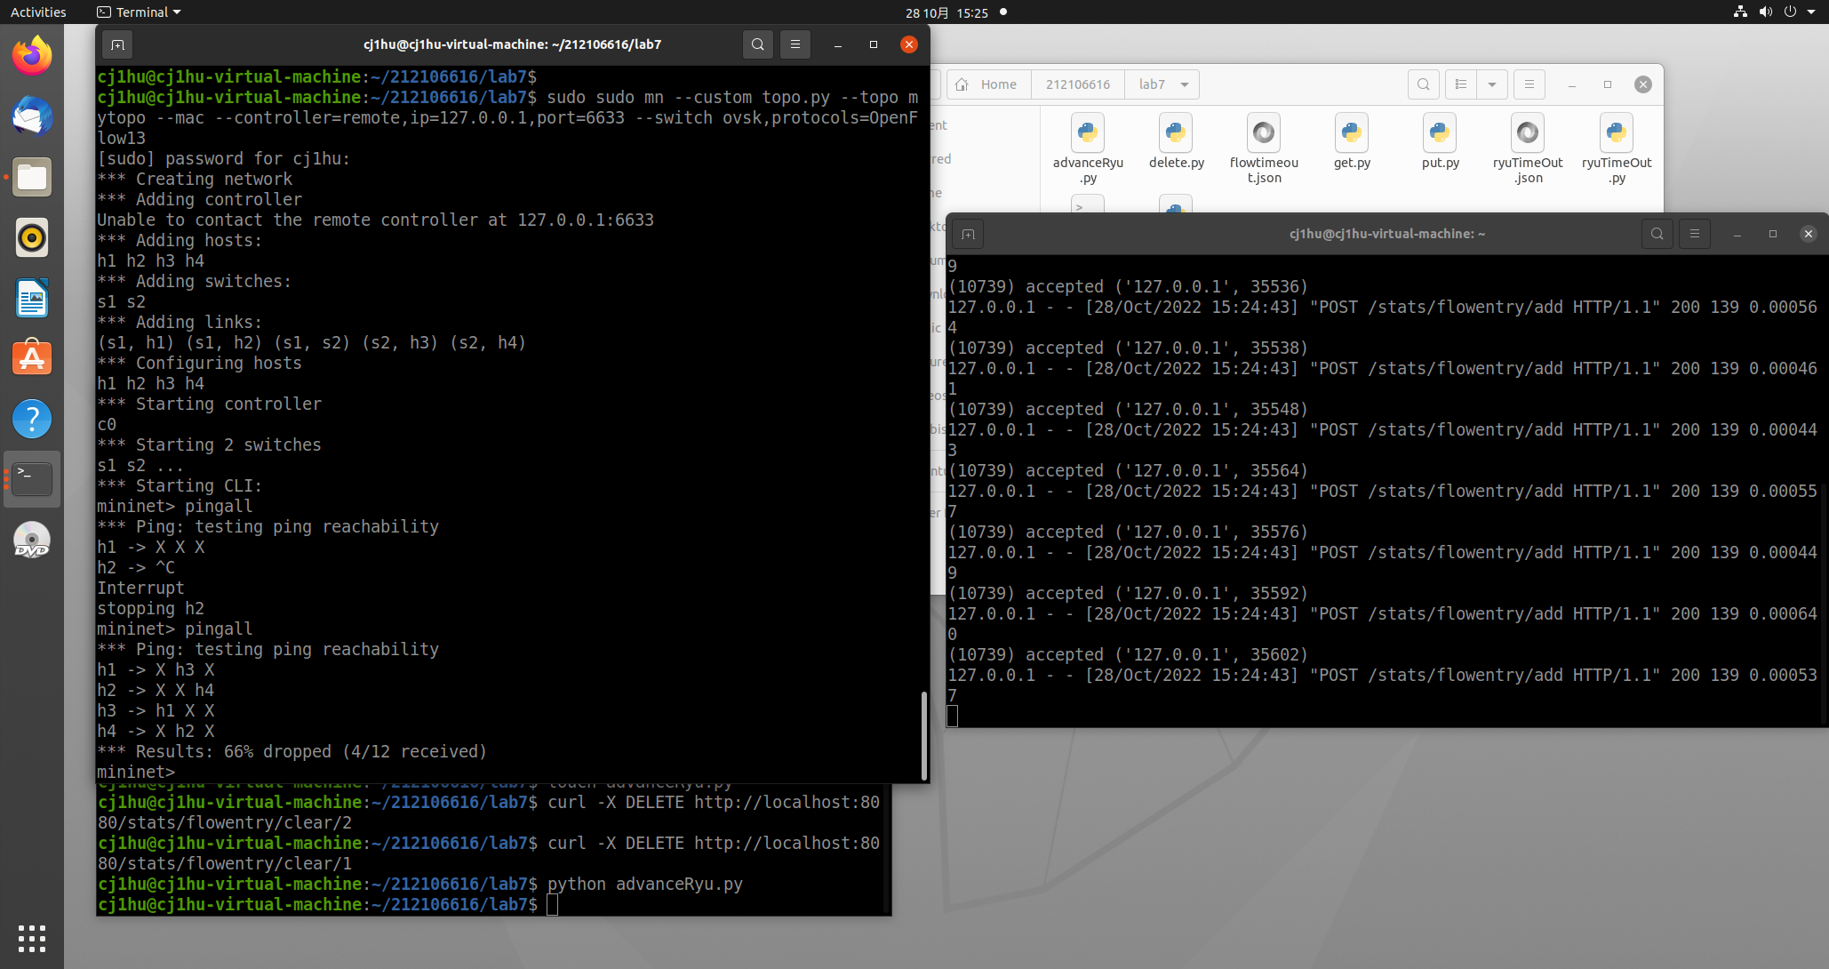
Task: Click network icon in system tray
Action: coord(1740,12)
